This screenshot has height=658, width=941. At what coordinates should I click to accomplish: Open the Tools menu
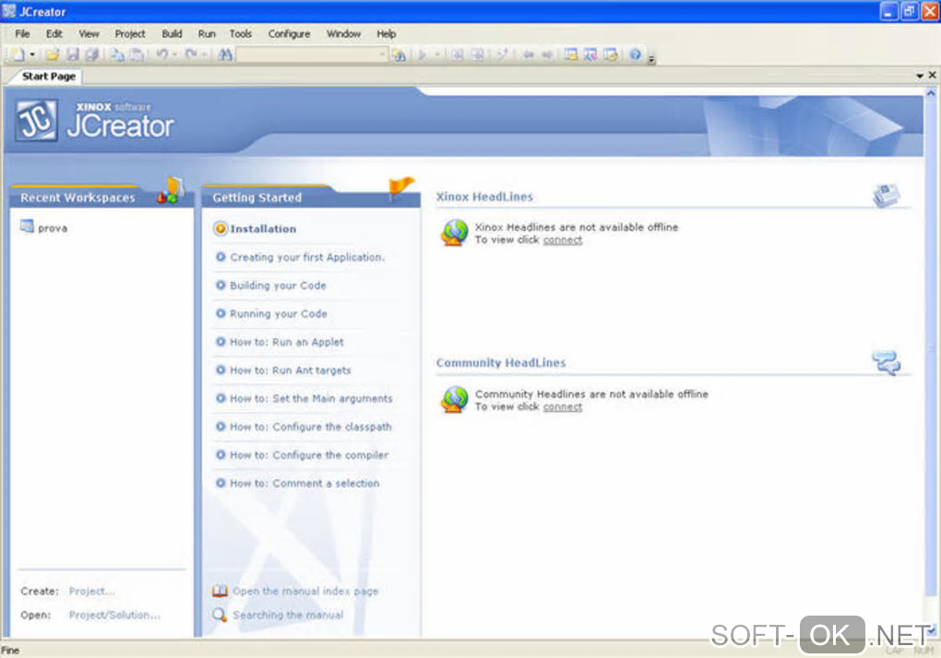241,34
